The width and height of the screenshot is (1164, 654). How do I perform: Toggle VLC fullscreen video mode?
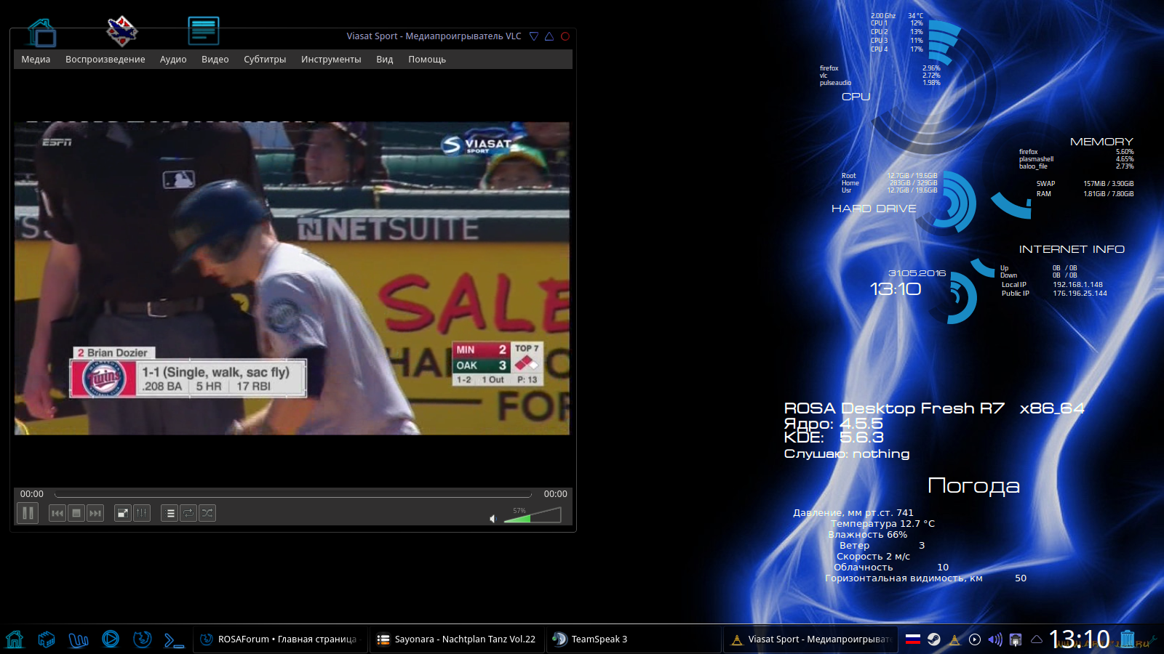pos(123,513)
